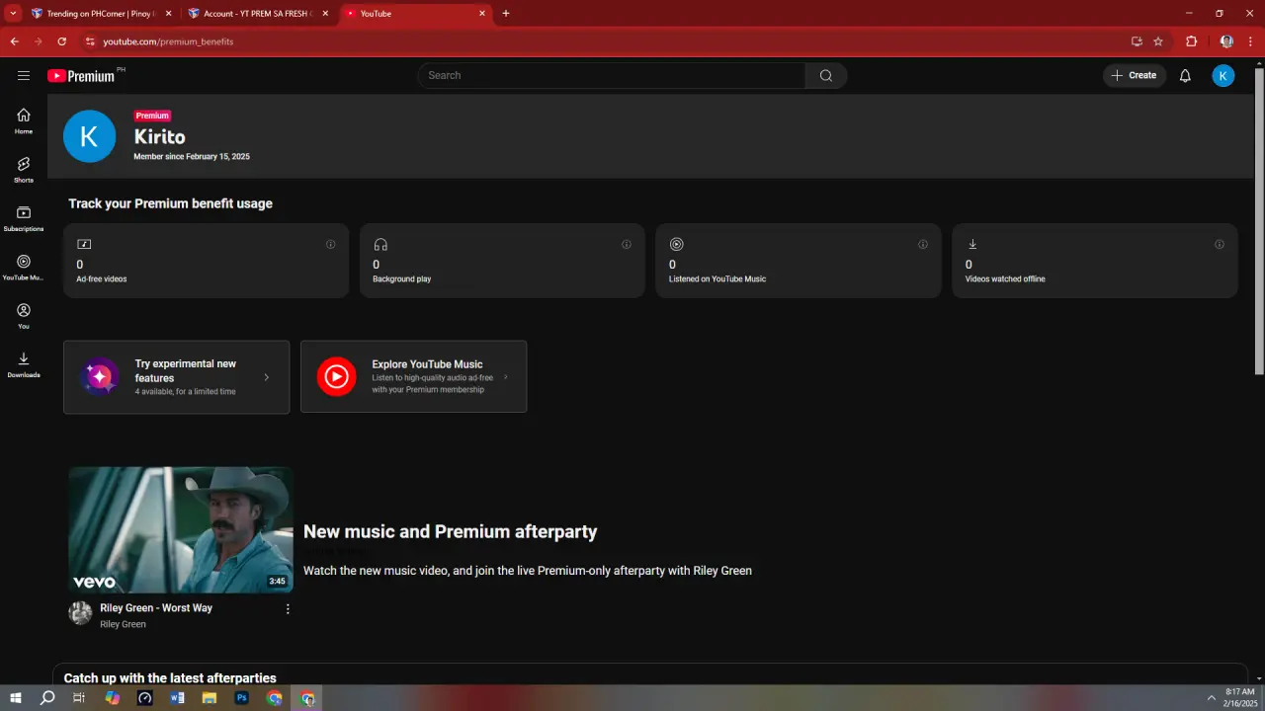Open the Ad-free videos usage card
This screenshot has width=1265, height=711.
(206, 261)
